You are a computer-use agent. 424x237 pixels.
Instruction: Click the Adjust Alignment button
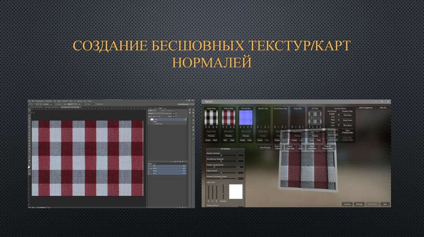(x=312, y=147)
